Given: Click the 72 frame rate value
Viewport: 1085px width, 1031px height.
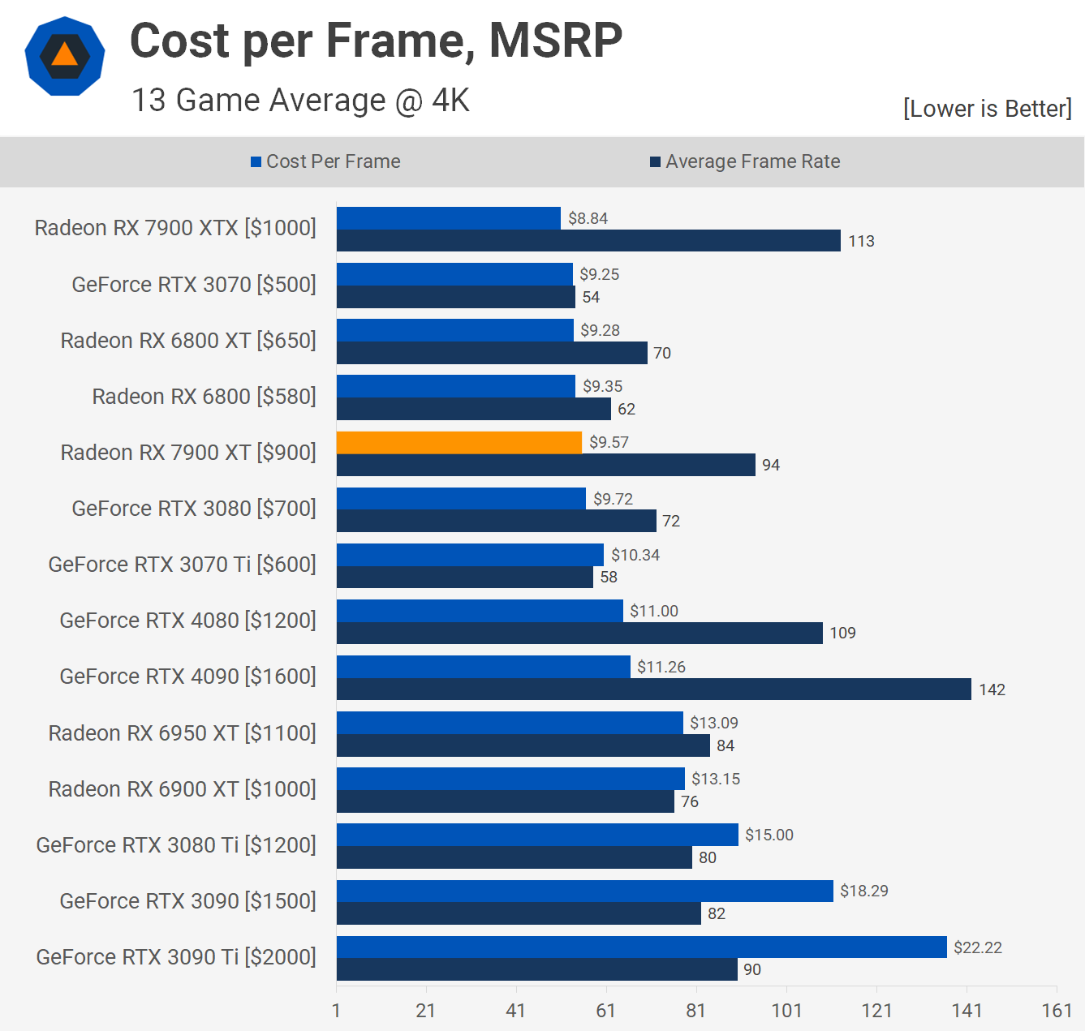Looking at the screenshot, I should tap(671, 521).
